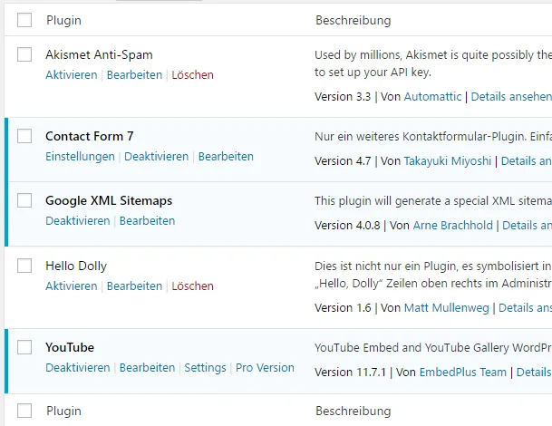This screenshot has width=552, height=426.
Task: Activate Akismet Anti-Spam via Aktivieren link
Action: pyautogui.click(x=71, y=75)
